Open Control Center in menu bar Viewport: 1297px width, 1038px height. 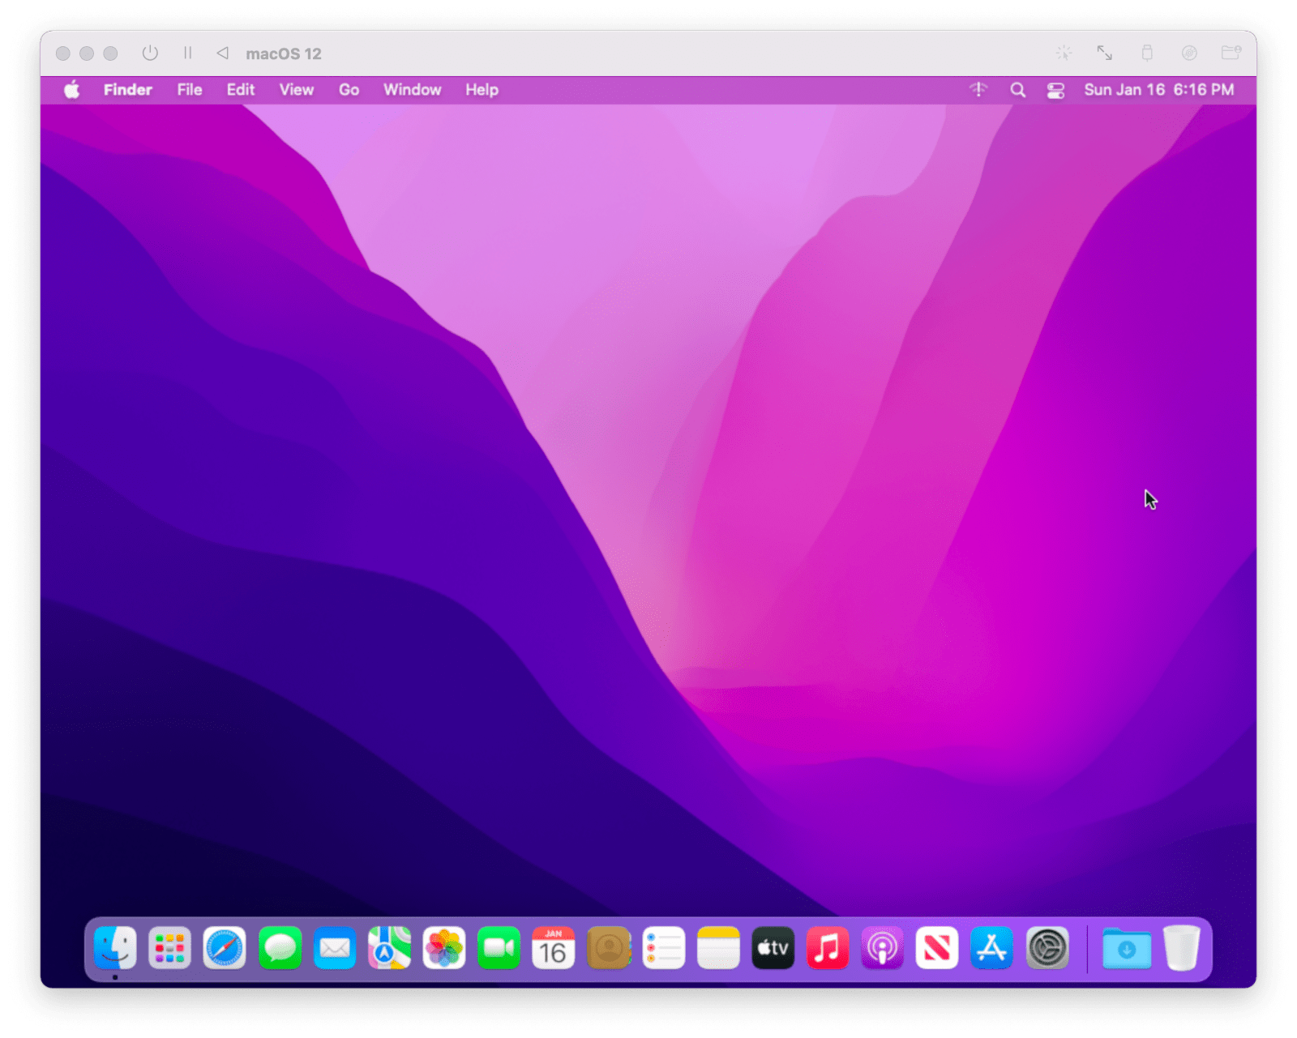1055,91
